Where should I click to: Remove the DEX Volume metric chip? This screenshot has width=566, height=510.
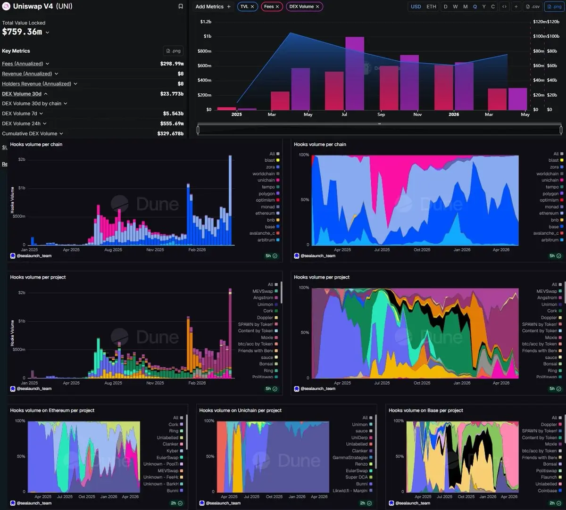[317, 7]
